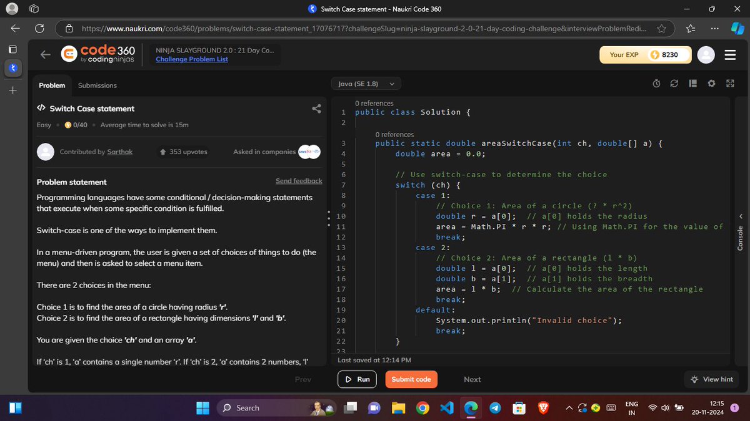Open Visual Studio Code from taskbar
The image size is (750, 421).
pyautogui.click(x=446, y=408)
